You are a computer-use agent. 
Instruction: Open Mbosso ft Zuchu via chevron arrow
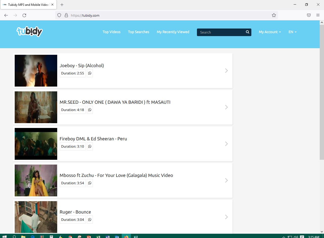pyautogui.click(x=227, y=180)
